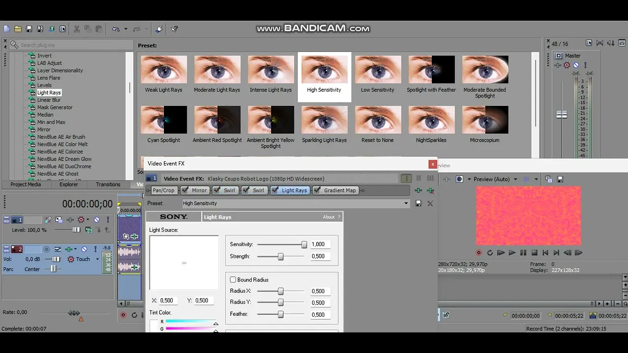Adjust the Strength slider
Viewport: 628px width, 353px height.
(281, 256)
